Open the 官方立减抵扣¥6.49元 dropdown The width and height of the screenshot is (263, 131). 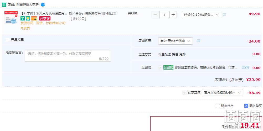click(223, 93)
